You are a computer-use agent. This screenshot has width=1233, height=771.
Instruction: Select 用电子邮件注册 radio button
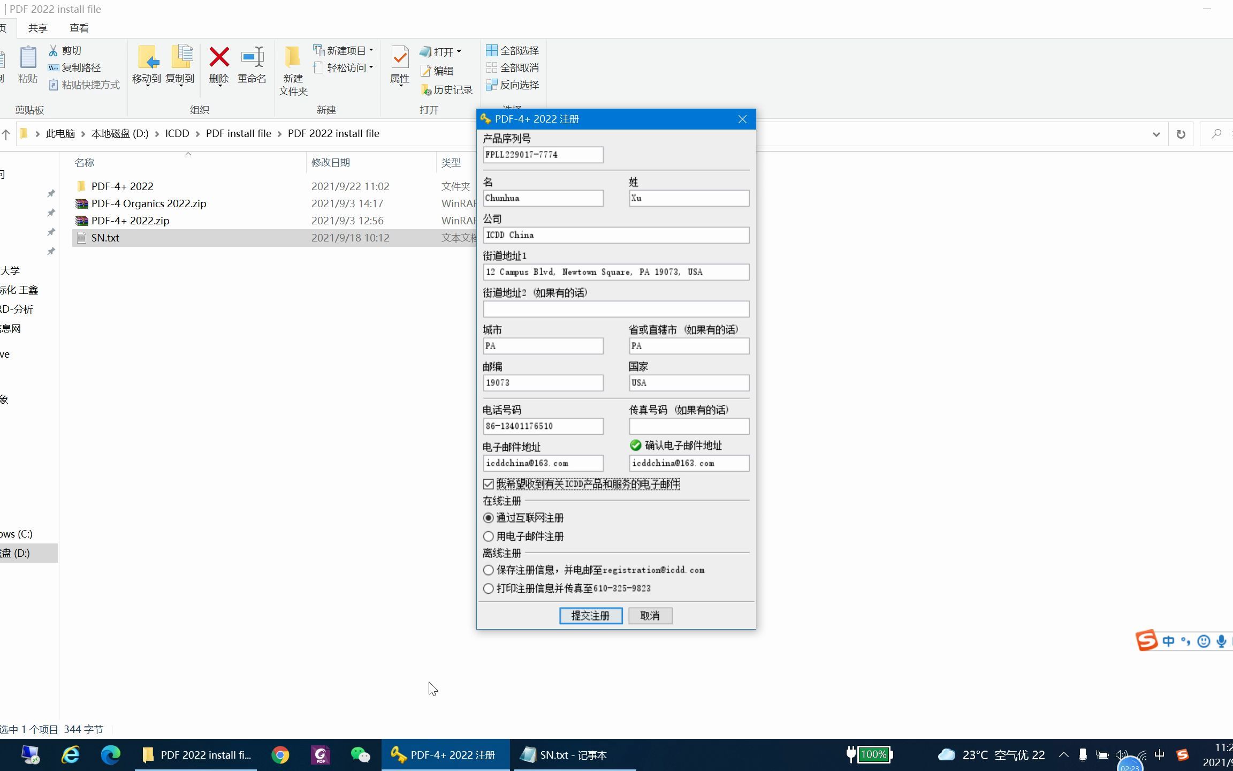(488, 535)
